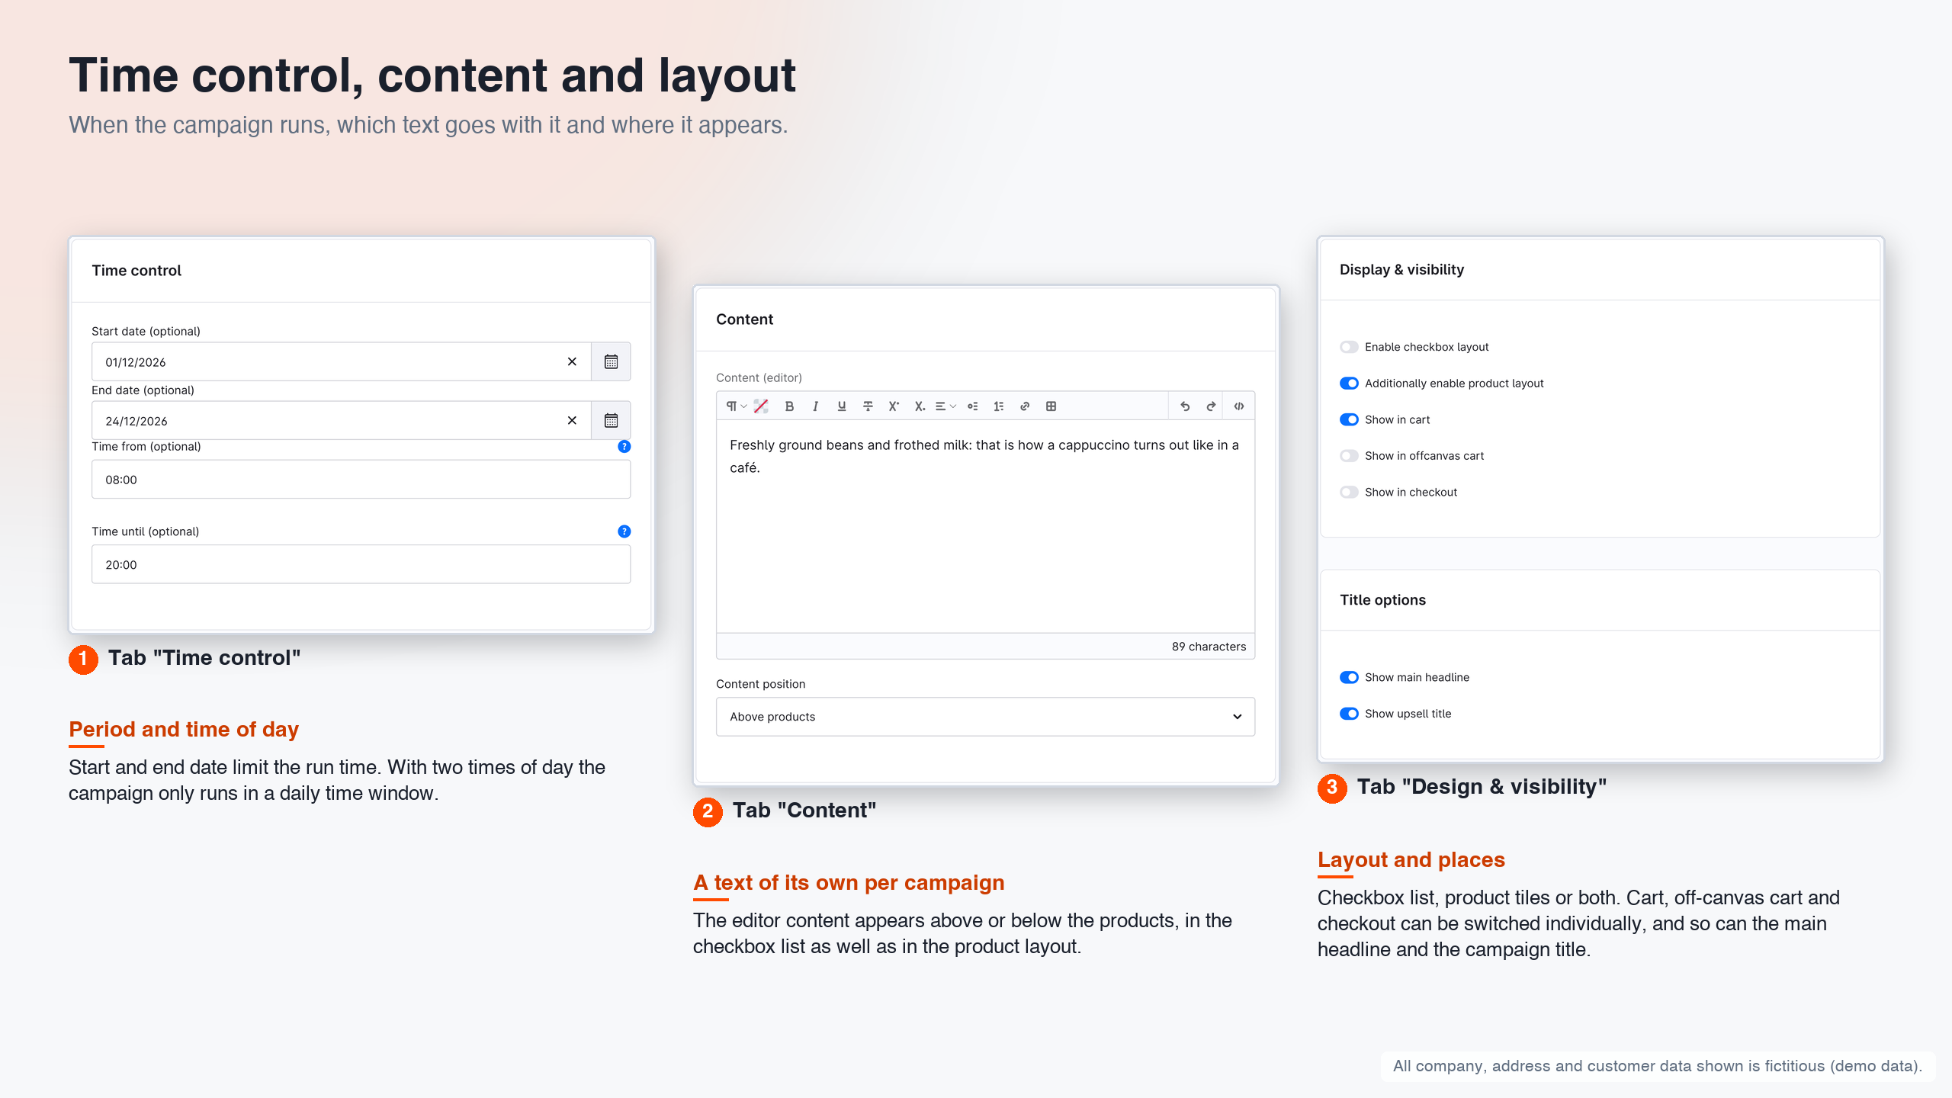Click the text color swatch in editor toolbar

[761, 406]
